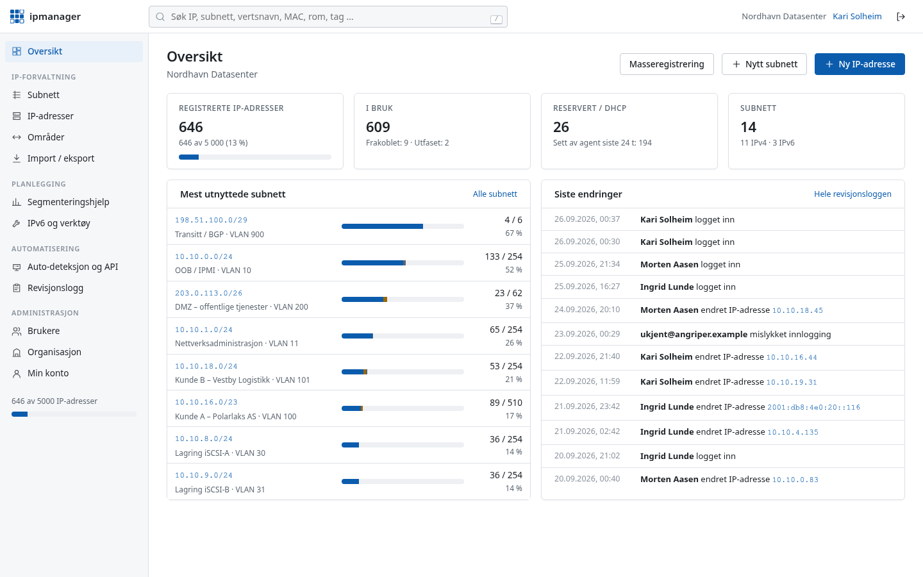Image resolution: width=923 pixels, height=577 pixels.
Task: Open the Subnett menu item
Action: (x=74, y=95)
